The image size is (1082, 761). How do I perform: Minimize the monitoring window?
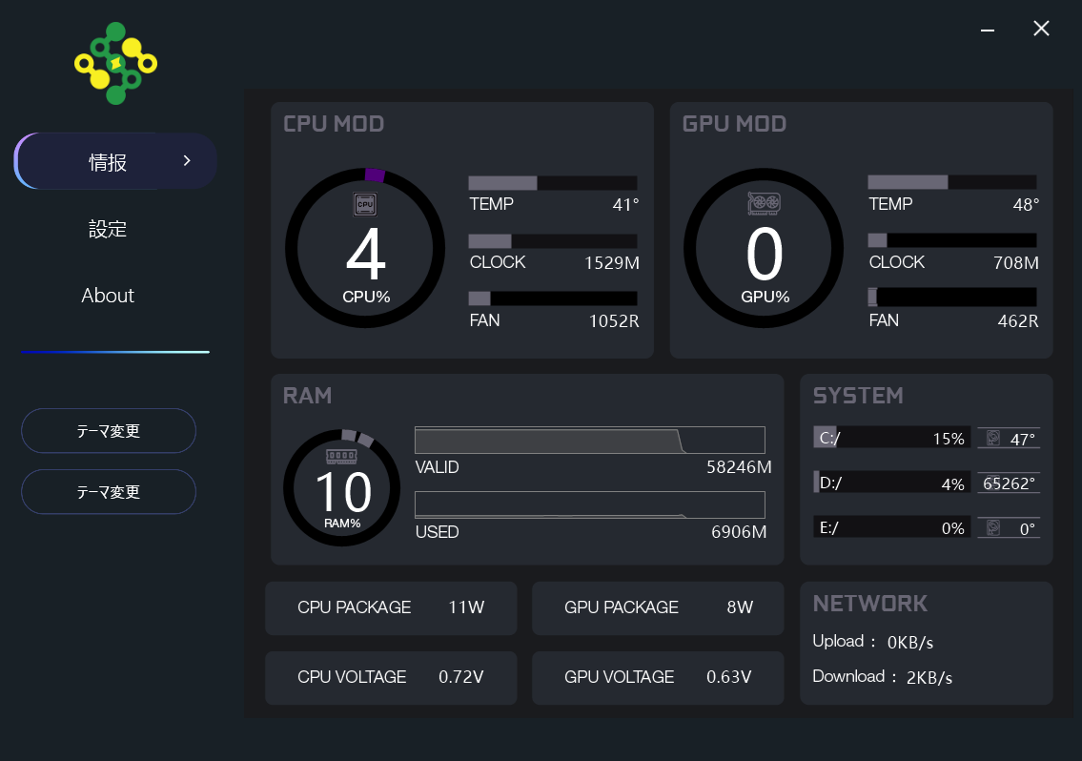coord(988,30)
